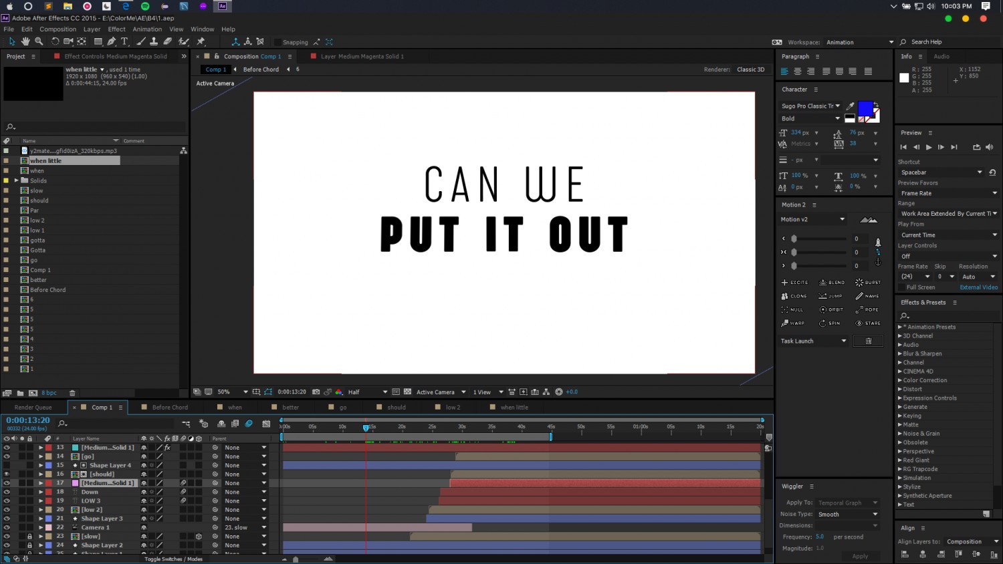Click the blue fill color swatch
The height and width of the screenshot is (564, 1003).
pos(865,109)
